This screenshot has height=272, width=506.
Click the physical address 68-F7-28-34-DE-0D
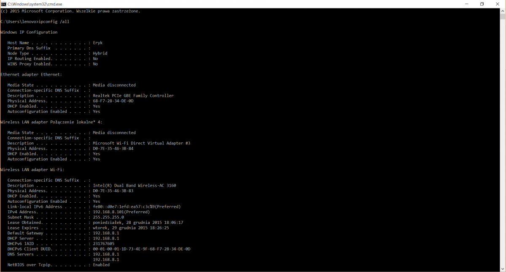point(113,101)
